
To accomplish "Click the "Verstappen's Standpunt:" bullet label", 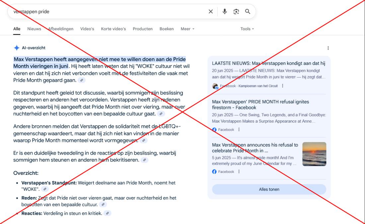I will pos(49,183).
